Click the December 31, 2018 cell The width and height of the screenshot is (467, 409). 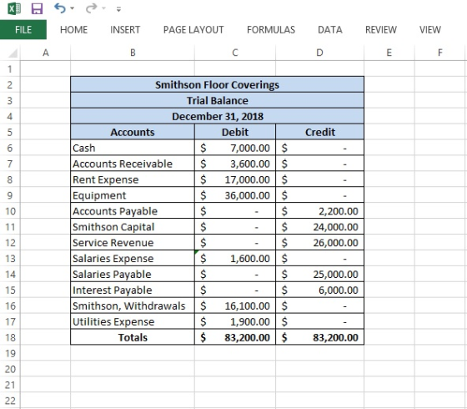[217, 116]
